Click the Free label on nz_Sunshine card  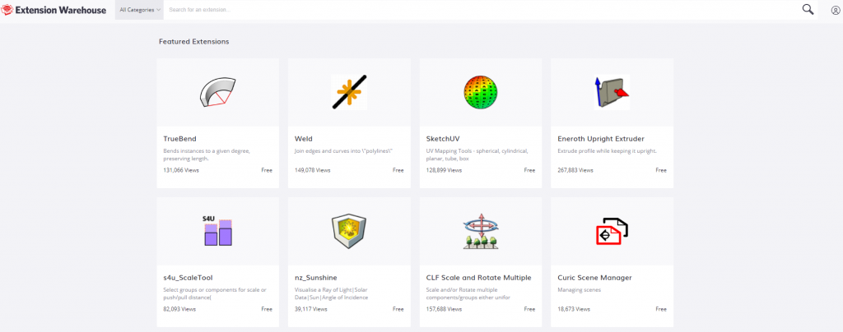pyautogui.click(x=398, y=309)
